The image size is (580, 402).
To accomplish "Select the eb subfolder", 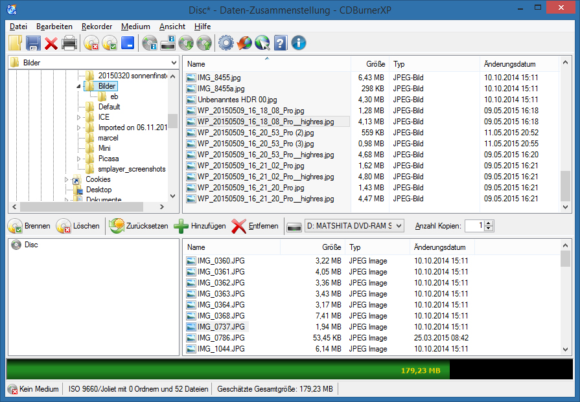I will point(114,96).
